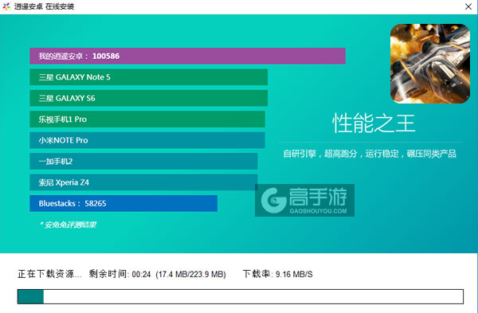Close the 逍遥安卓 installer window
This screenshot has height=313, width=478.
click(x=468, y=6)
